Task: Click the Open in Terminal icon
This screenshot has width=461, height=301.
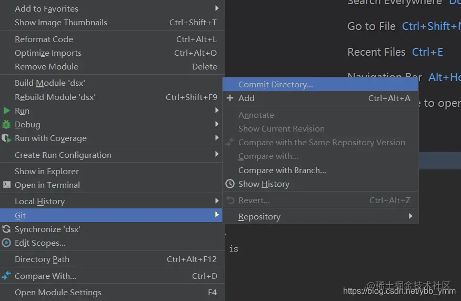Action: point(6,185)
